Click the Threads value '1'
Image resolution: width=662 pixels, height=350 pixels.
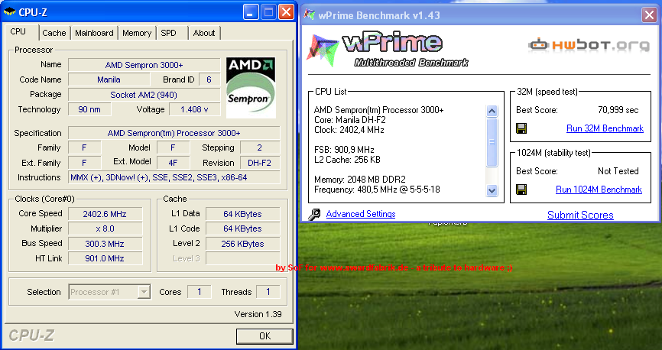pos(268,292)
